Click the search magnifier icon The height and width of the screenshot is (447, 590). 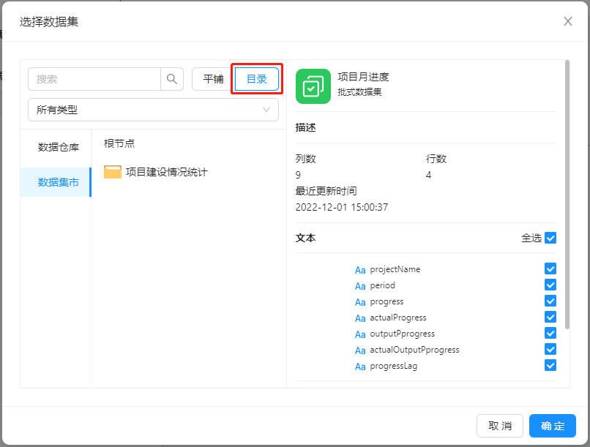(172, 79)
